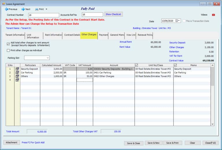Click the row 4 empty line icon
This screenshot has height=150, width=222.
[17, 80]
